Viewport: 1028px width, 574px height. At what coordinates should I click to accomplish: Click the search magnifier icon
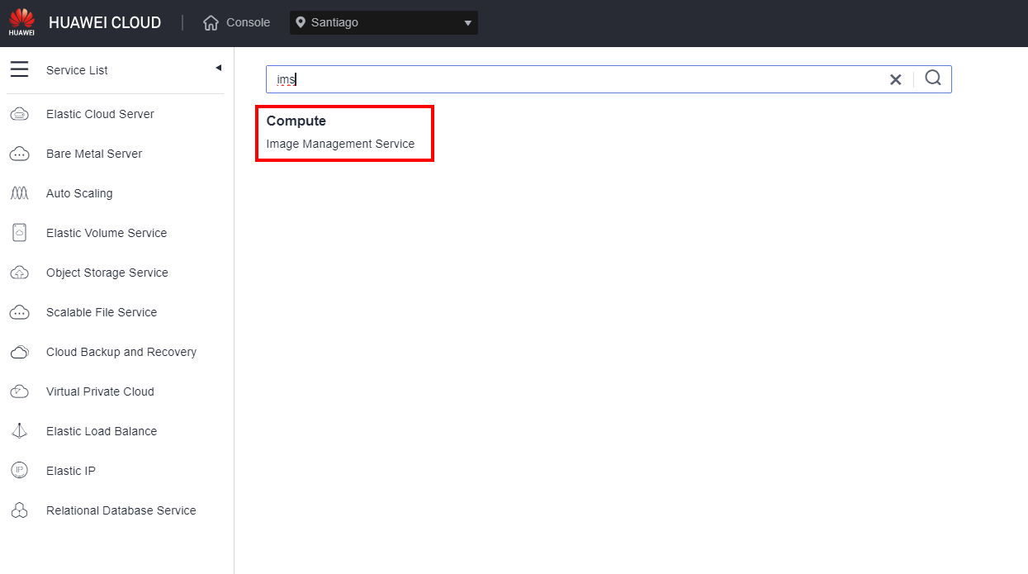click(x=933, y=78)
